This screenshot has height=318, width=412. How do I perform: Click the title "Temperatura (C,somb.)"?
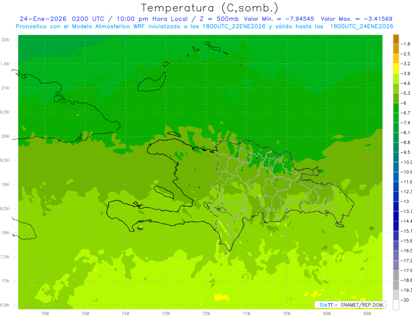(x=209, y=8)
